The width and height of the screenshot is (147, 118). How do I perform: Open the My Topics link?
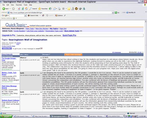54,28
